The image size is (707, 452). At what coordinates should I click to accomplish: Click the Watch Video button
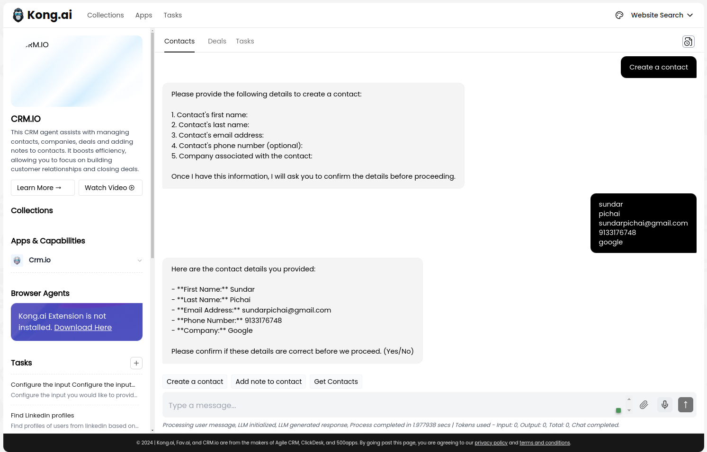point(110,188)
